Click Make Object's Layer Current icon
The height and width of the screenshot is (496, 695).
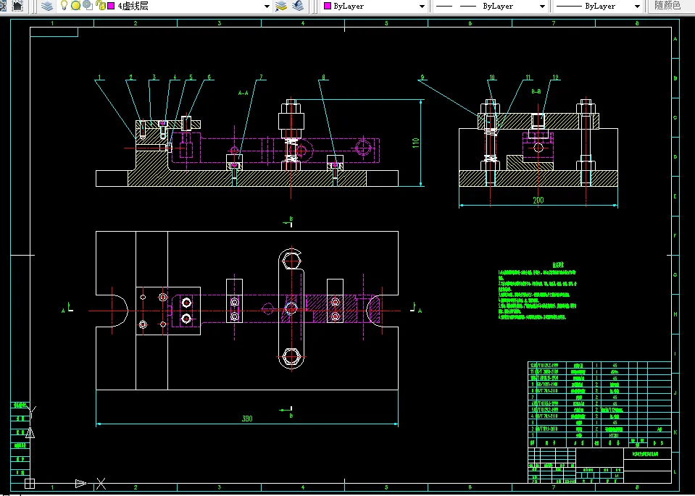point(281,6)
